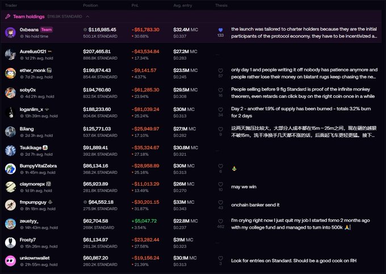Click the Team badge next to 0xbeans
Viewport: 386px width, 274px height.
(x=47, y=29)
